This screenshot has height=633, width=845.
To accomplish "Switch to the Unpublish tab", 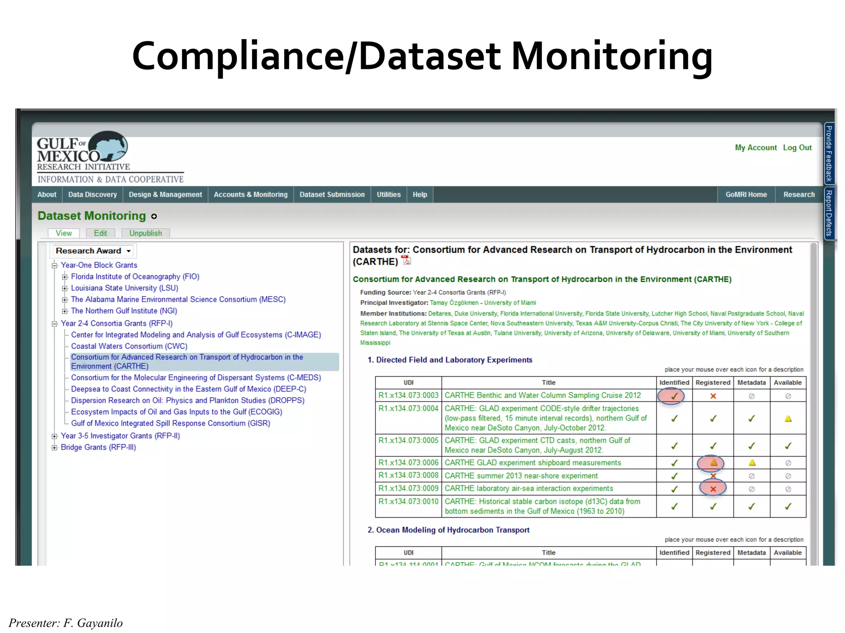I will (146, 233).
